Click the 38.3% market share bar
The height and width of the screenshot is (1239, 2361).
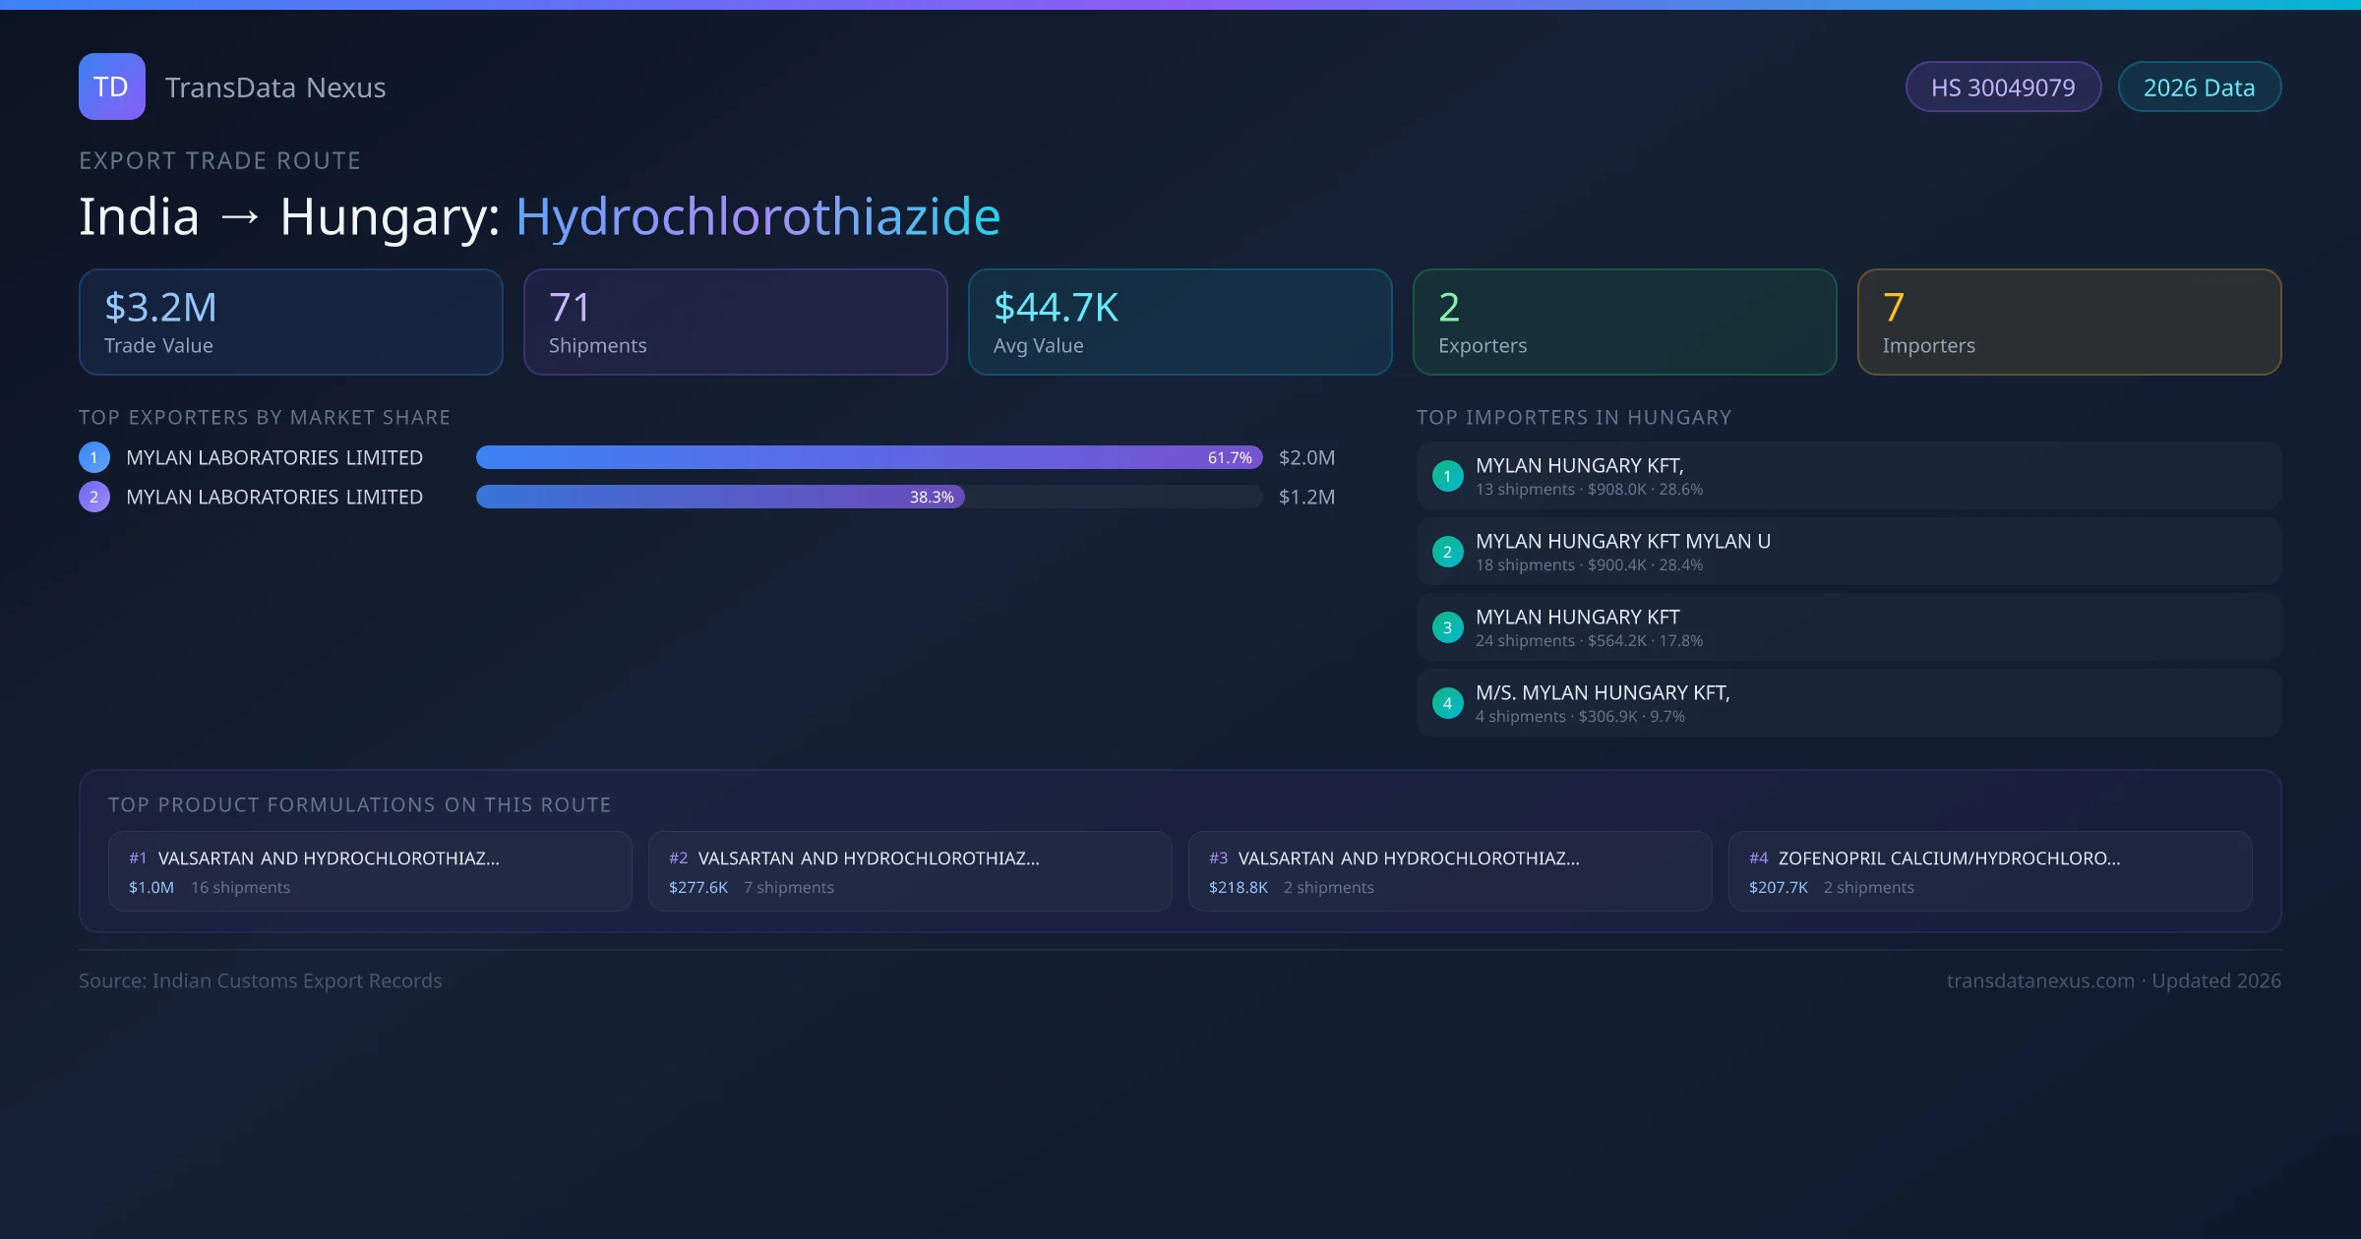pos(718,497)
